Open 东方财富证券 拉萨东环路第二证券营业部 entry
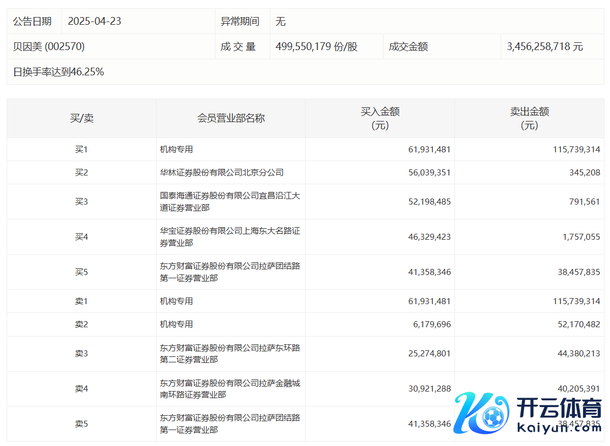This screenshot has height=446, width=610. 230,354
